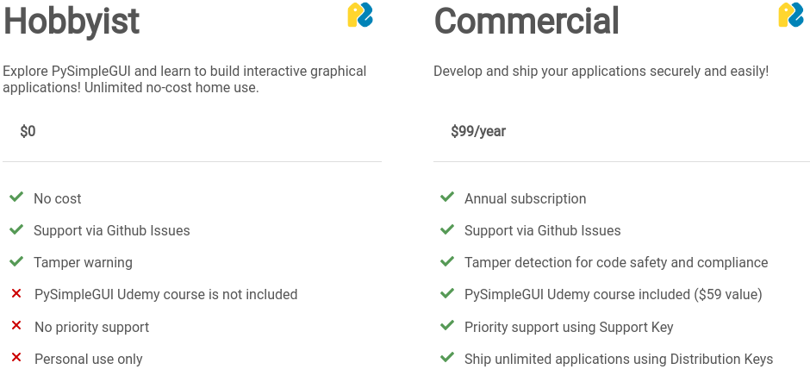This screenshot has width=810, height=382.
Task: Click the Personal use only text
Action: tap(89, 360)
